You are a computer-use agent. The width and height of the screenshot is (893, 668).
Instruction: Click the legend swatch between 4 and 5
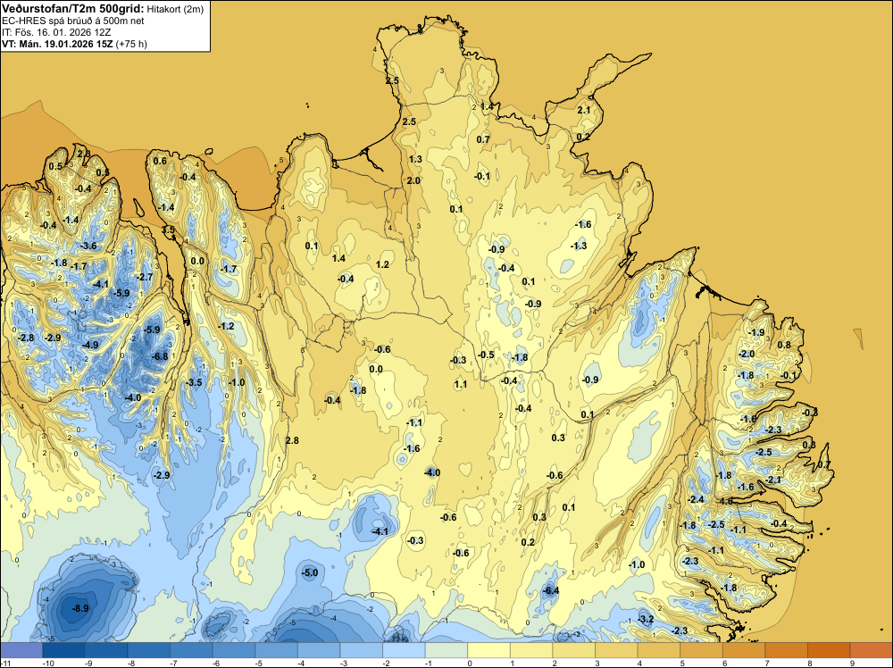pos(659,650)
